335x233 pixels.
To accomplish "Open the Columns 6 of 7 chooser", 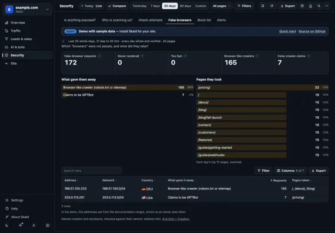I will [x=290, y=171].
